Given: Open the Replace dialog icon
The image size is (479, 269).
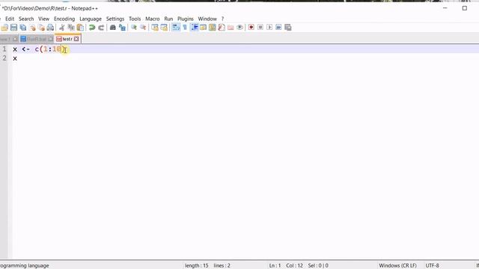Looking at the screenshot, I should pyautogui.click(x=122, y=28).
